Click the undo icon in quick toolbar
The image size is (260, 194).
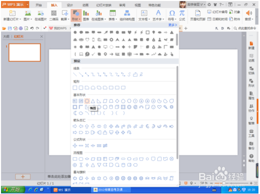point(32,28)
